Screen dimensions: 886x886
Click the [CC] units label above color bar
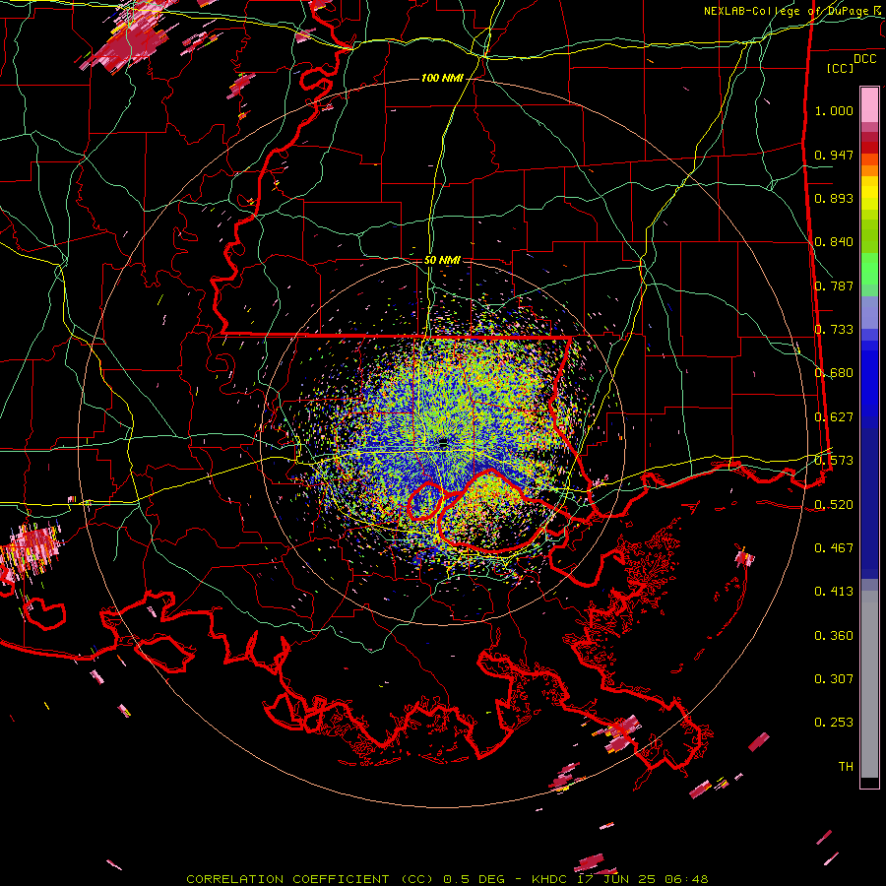click(840, 68)
